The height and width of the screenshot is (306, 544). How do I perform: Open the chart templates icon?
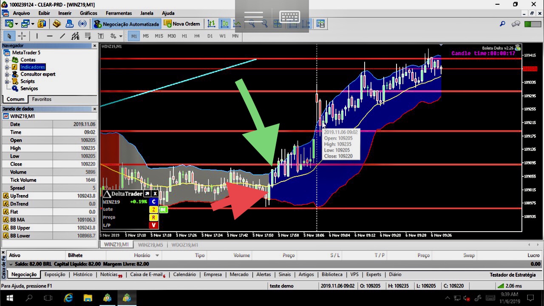click(320, 24)
